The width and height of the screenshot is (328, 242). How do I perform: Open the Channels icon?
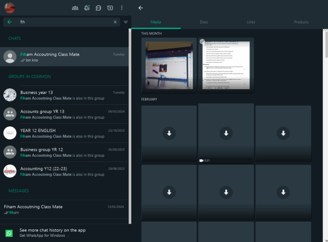pyautogui.click(x=98, y=8)
